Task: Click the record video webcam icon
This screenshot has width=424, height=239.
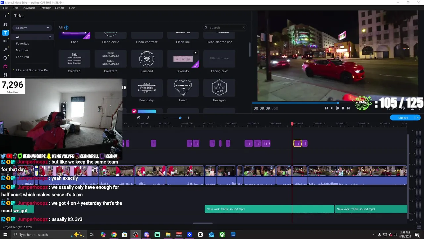Action: pos(139,118)
